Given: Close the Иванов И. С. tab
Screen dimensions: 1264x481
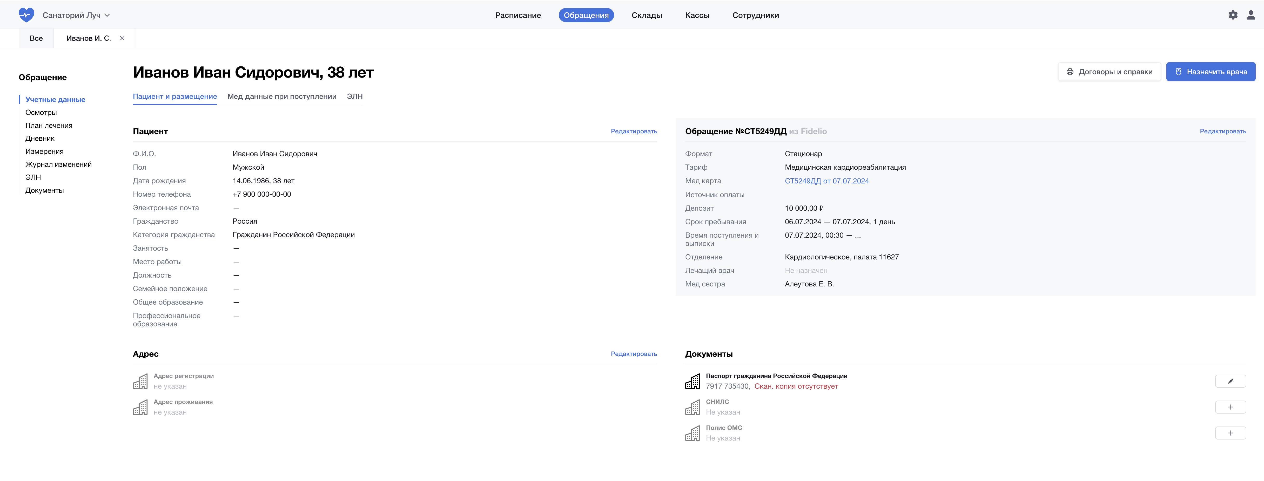Looking at the screenshot, I should pyautogui.click(x=122, y=38).
